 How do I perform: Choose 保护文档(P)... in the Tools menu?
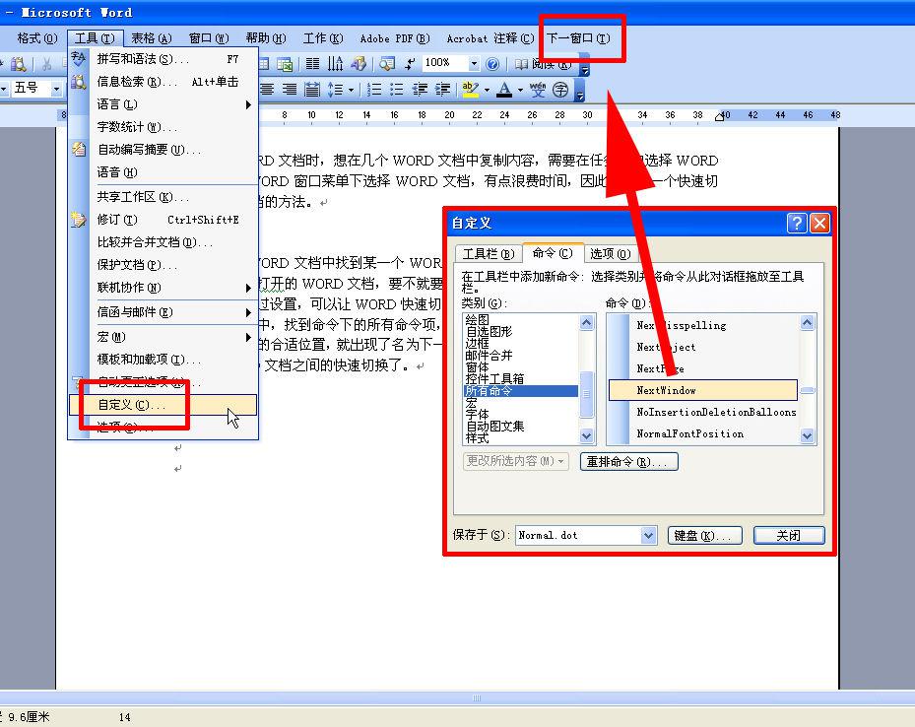[x=163, y=265]
